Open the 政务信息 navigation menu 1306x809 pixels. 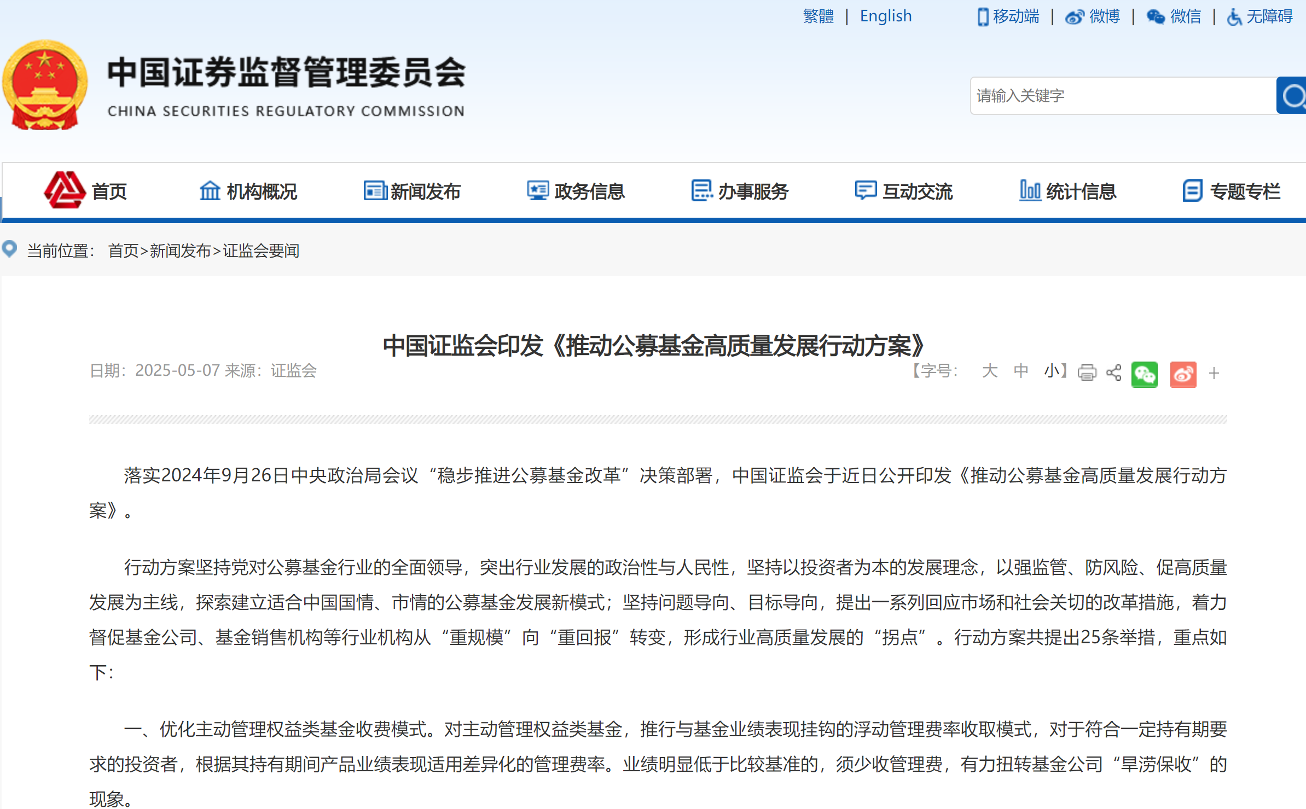[x=589, y=191]
